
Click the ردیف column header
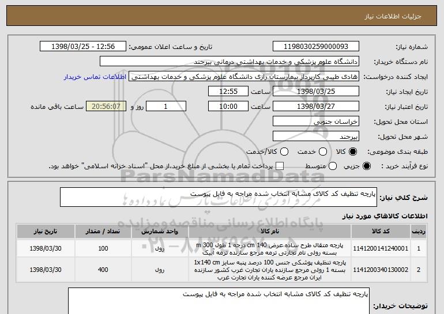click(419, 232)
